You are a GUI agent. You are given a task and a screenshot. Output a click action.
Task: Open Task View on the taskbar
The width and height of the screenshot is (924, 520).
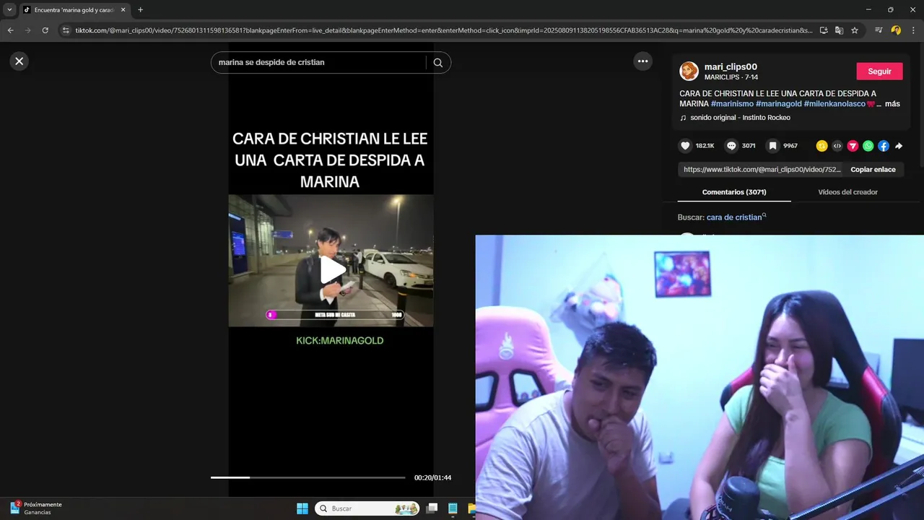(432, 508)
